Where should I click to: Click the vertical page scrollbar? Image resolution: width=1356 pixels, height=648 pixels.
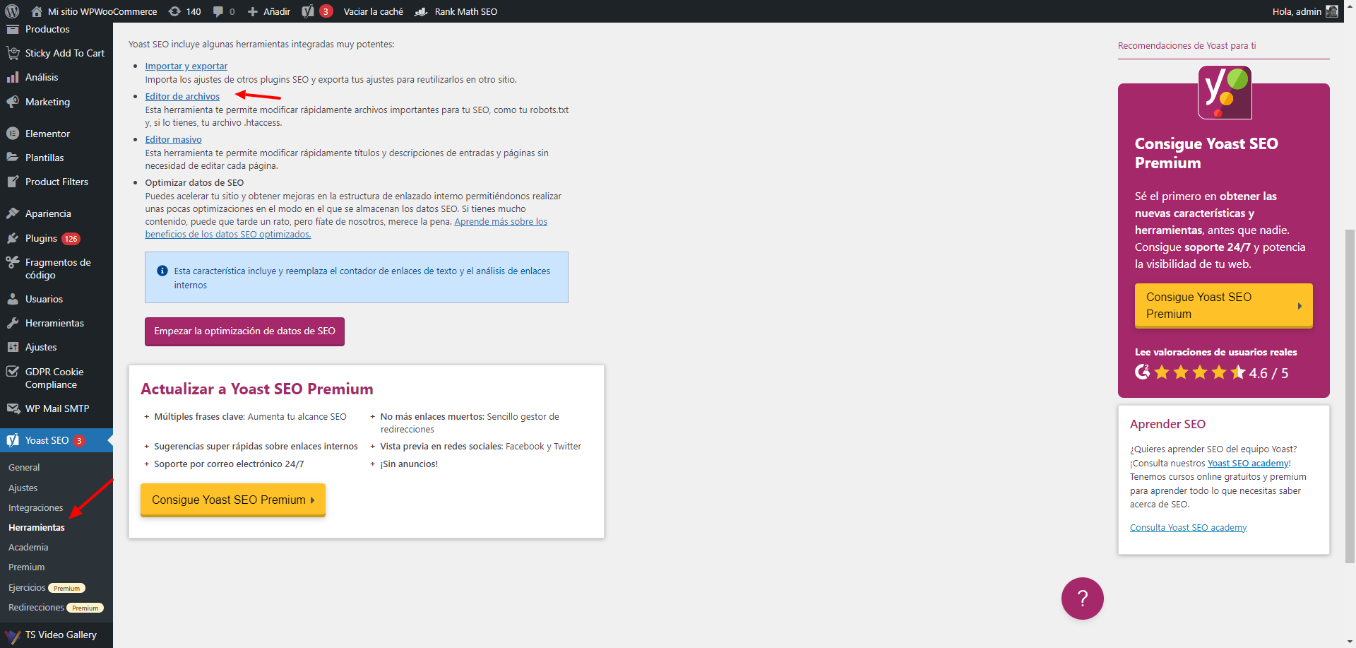click(x=1350, y=396)
